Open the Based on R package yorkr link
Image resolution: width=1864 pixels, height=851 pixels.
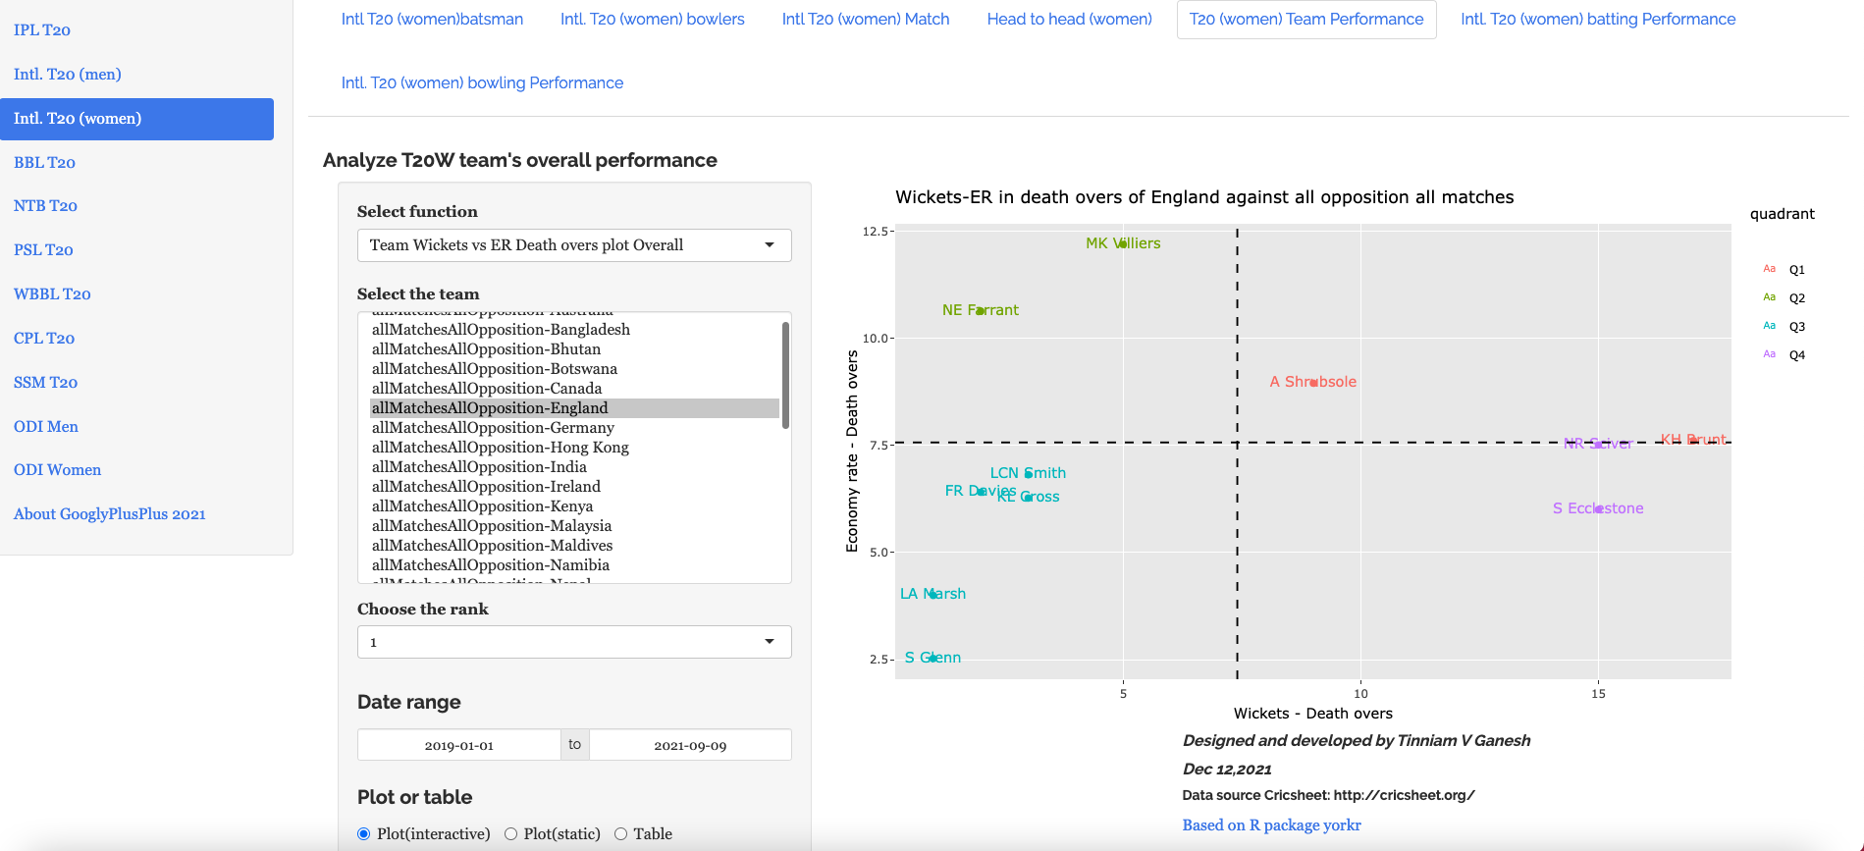click(x=1271, y=825)
